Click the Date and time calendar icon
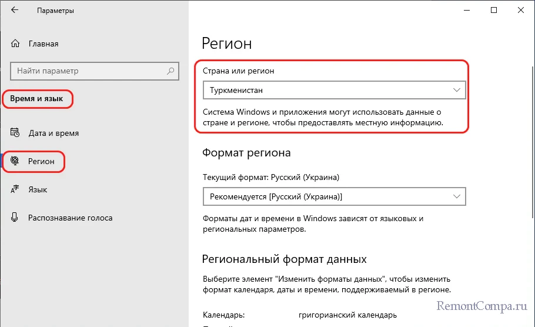This screenshot has width=535, height=327. 16,133
